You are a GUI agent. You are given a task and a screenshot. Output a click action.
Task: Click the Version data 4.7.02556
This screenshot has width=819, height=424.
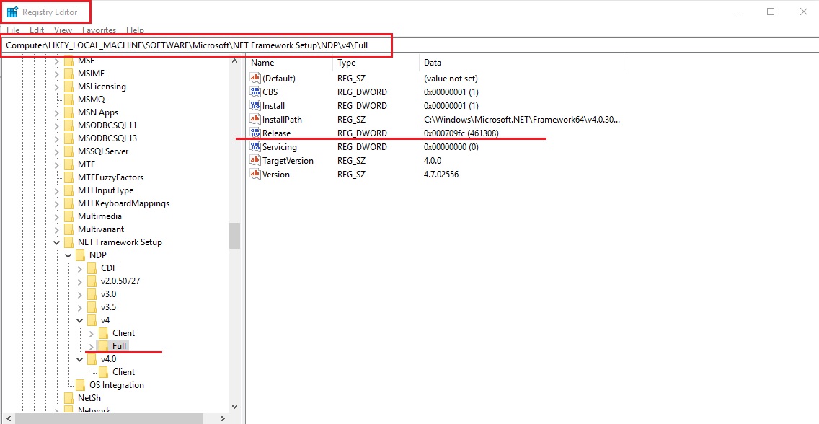[x=441, y=174]
